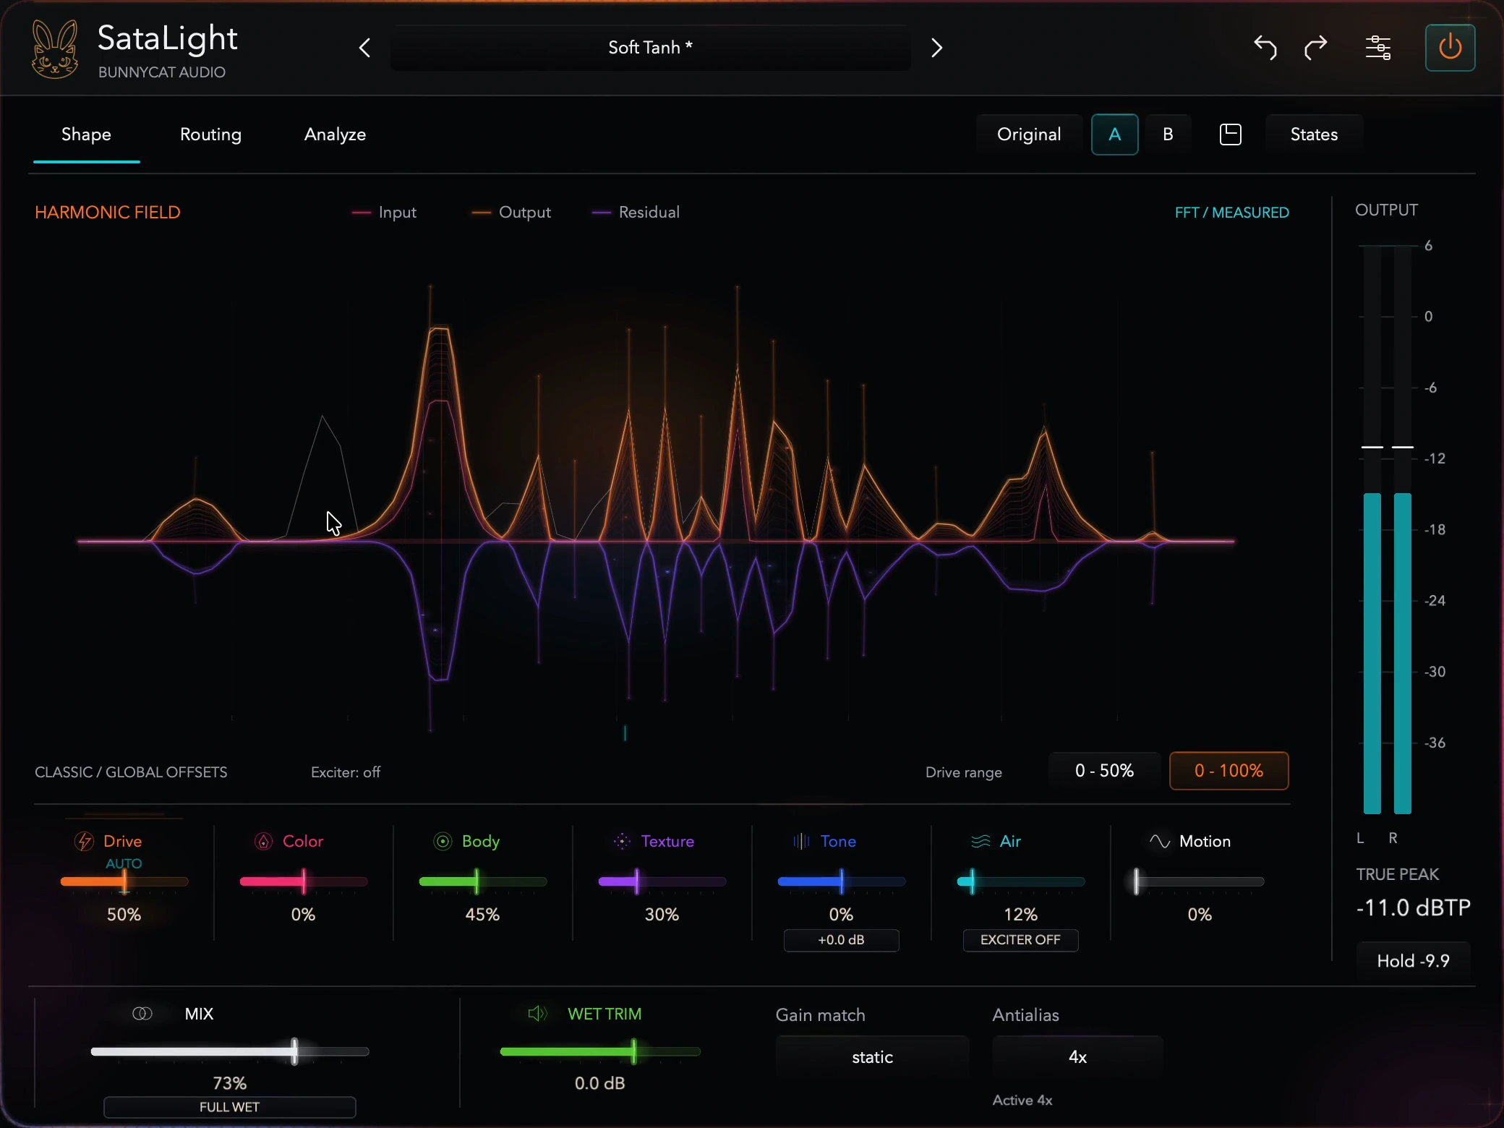Click the -11.0 dBTP true peak readout

[1413, 907]
